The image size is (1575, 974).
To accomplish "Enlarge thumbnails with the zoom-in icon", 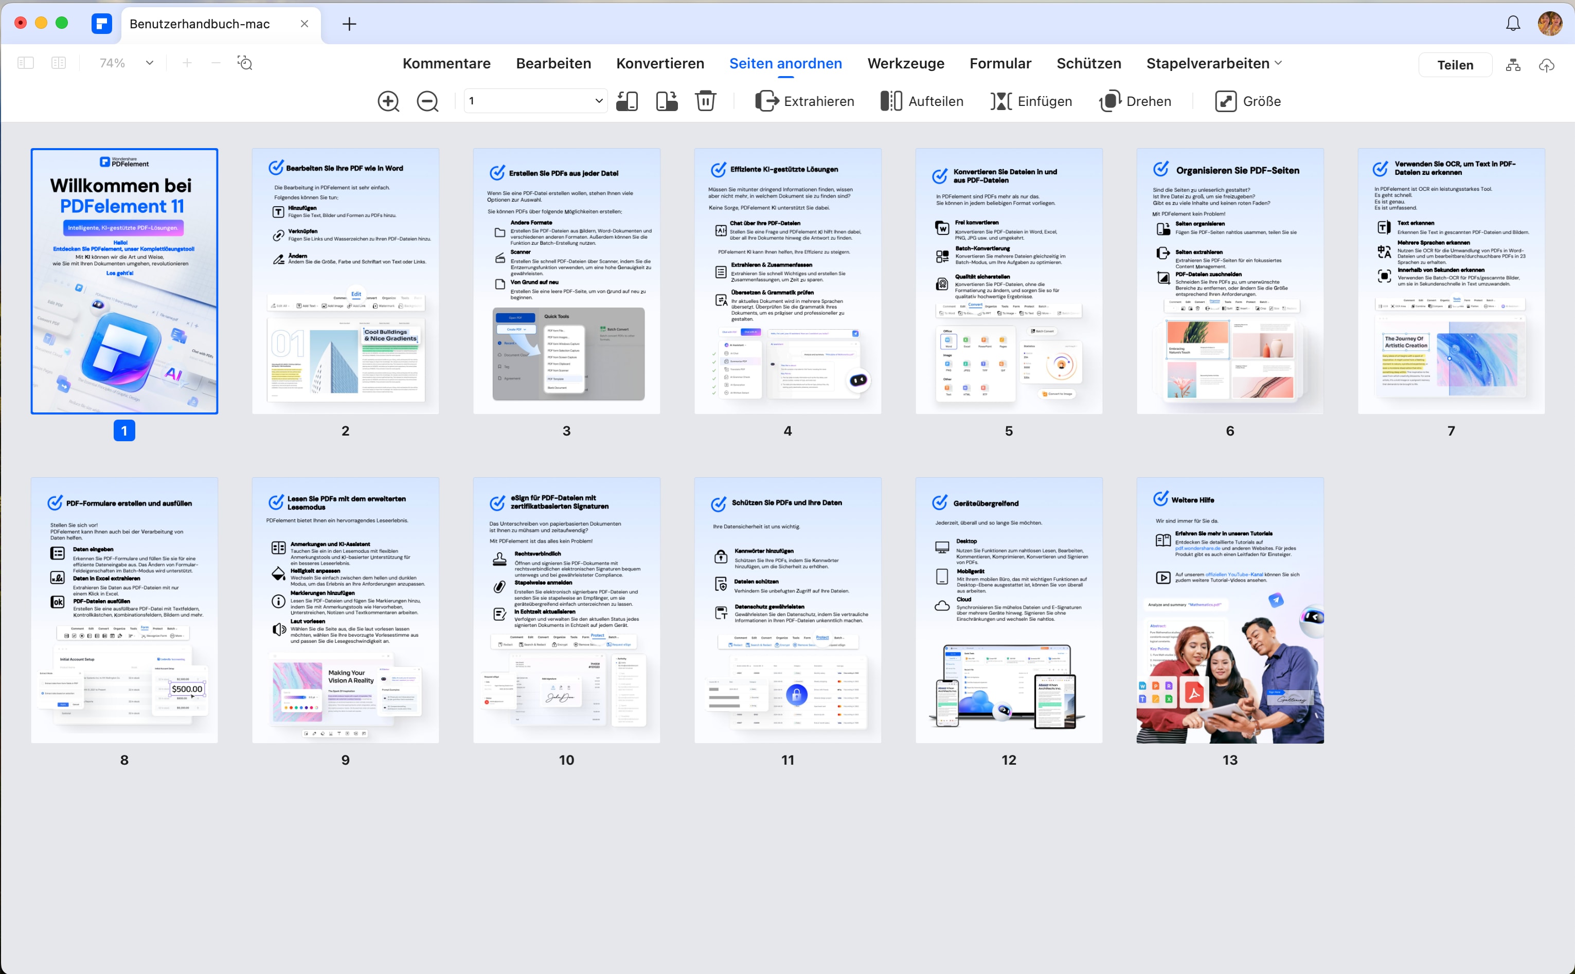I will [388, 101].
